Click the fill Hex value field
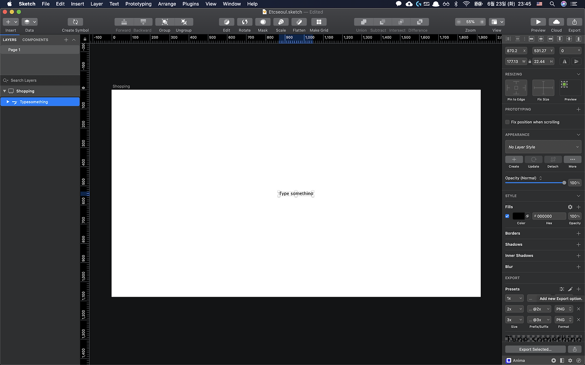This screenshot has width=585, height=365. coord(549,216)
